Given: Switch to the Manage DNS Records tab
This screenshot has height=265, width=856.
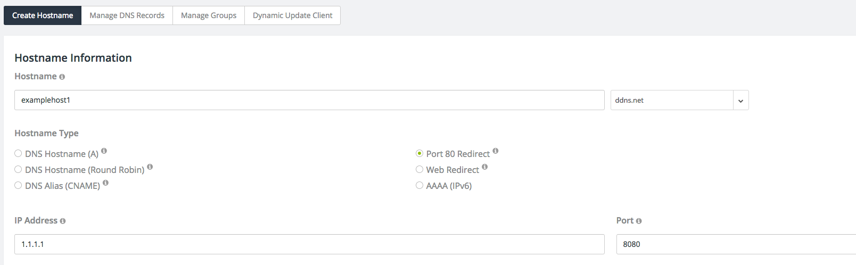Looking at the screenshot, I should click(x=127, y=15).
